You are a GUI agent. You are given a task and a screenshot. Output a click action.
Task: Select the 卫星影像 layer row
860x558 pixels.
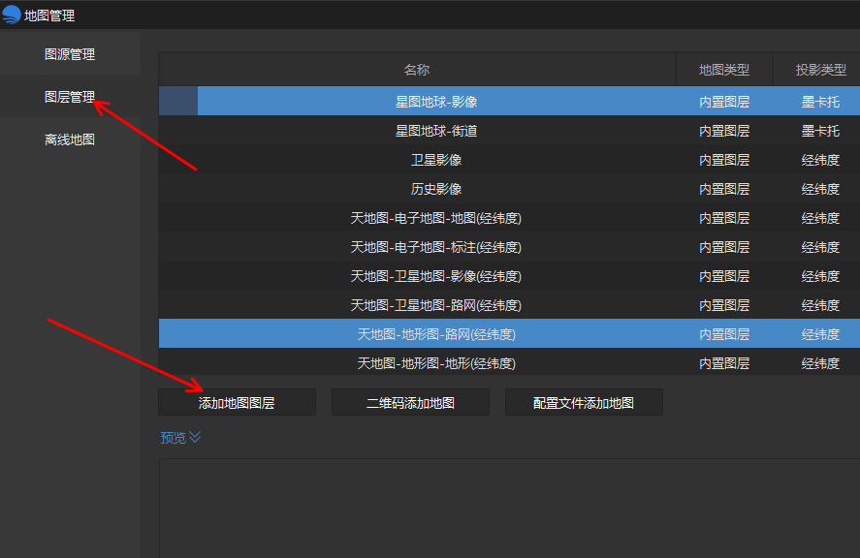(x=510, y=160)
